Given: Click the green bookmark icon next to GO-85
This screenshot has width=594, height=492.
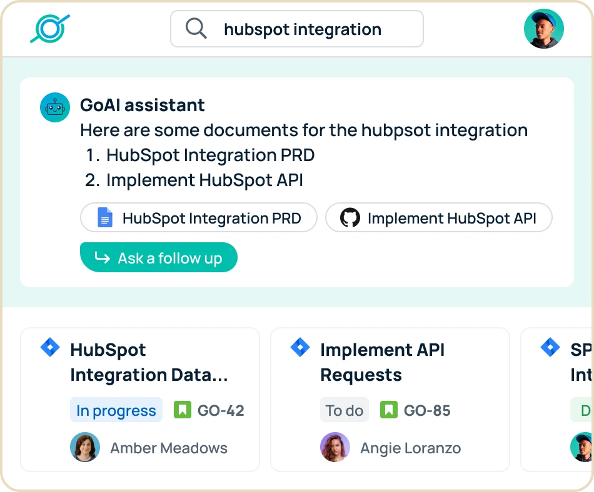Looking at the screenshot, I should point(389,410).
